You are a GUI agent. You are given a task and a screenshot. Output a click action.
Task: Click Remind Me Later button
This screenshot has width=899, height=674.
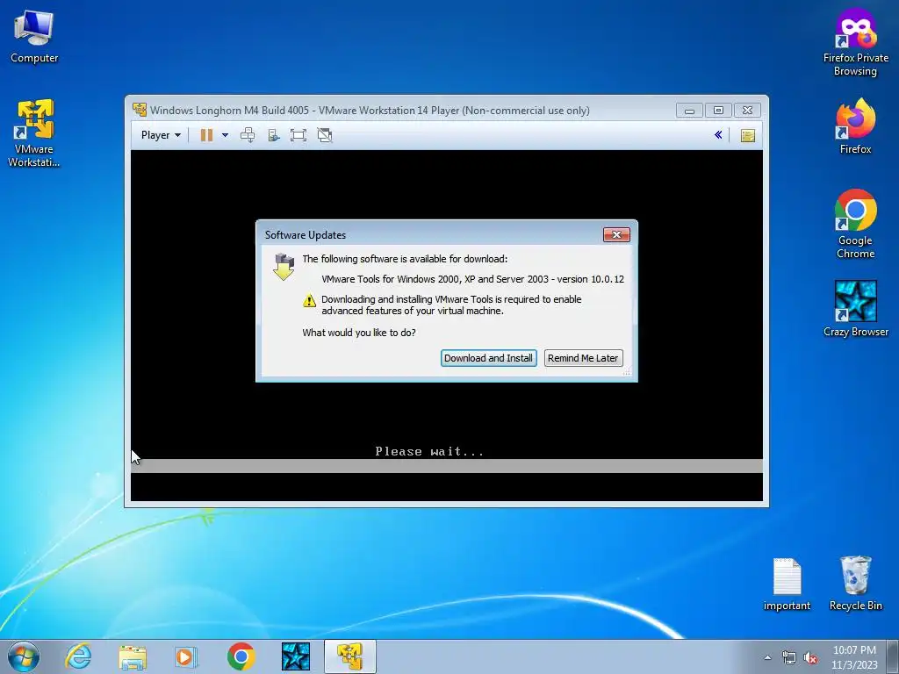pos(583,358)
